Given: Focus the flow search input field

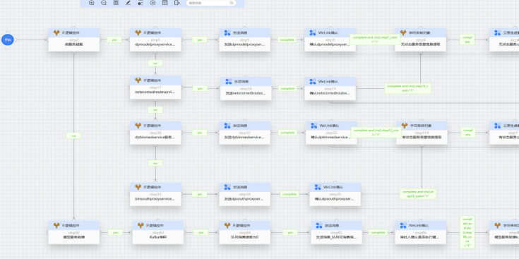Looking at the screenshot, I should pyautogui.click(x=211, y=3).
